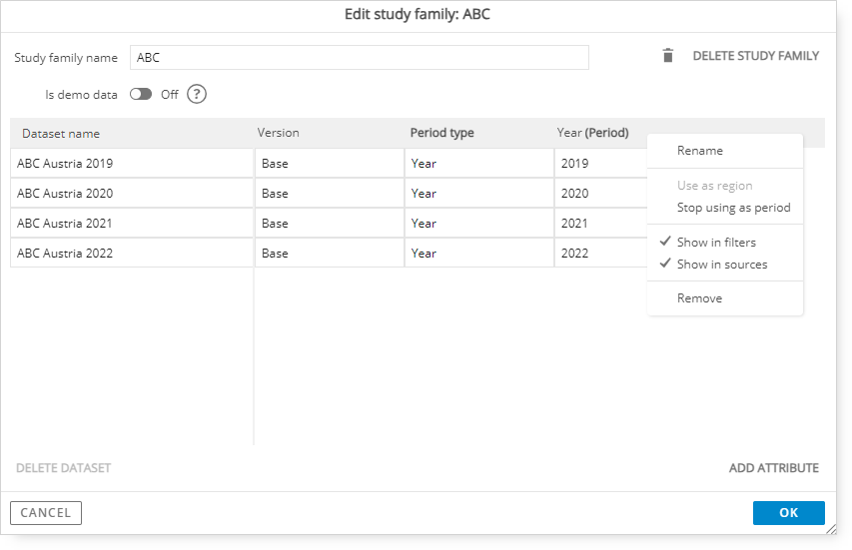Select the ABC Austria 2021 dataset row
The width and height of the screenshot is (852, 550).
click(x=132, y=224)
